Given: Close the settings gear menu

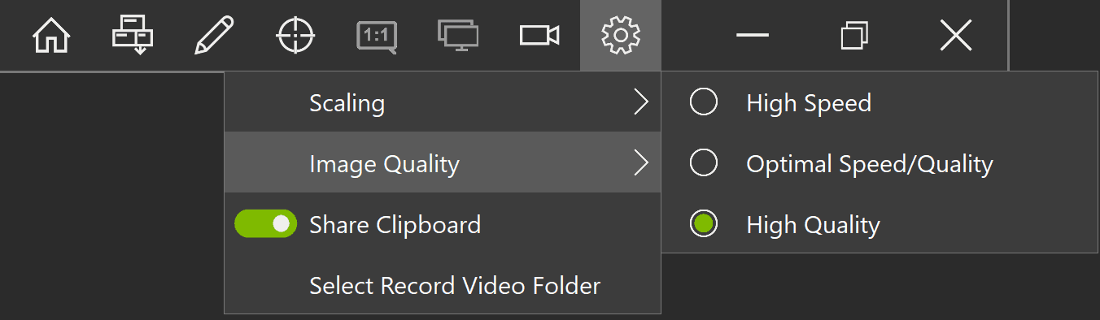Looking at the screenshot, I should pos(621,36).
